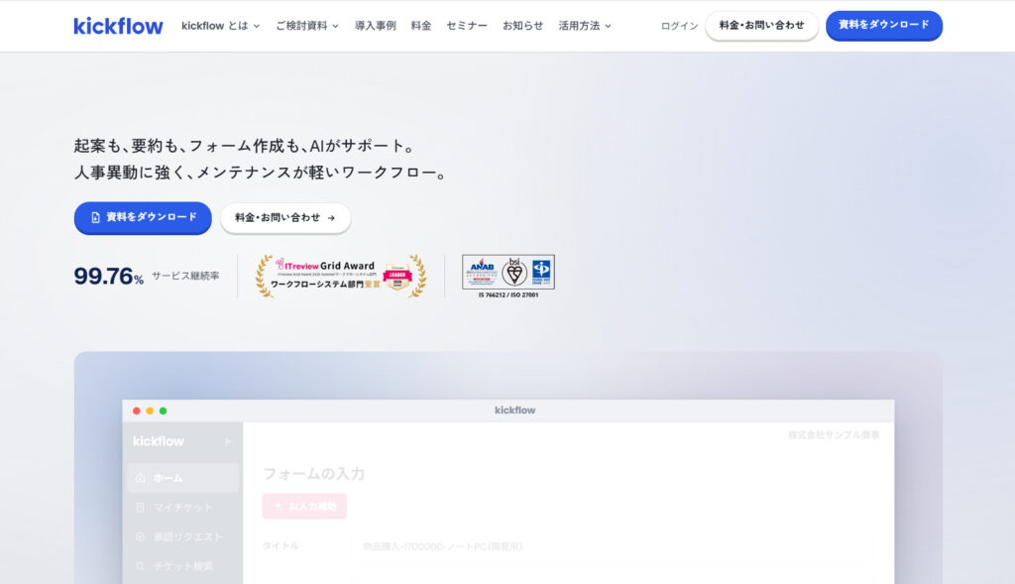The height and width of the screenshot is (584, 1015).
Task: Click the red close dot in kickflow mockup window
Action: pyautogui.click(x=136, y=411)
